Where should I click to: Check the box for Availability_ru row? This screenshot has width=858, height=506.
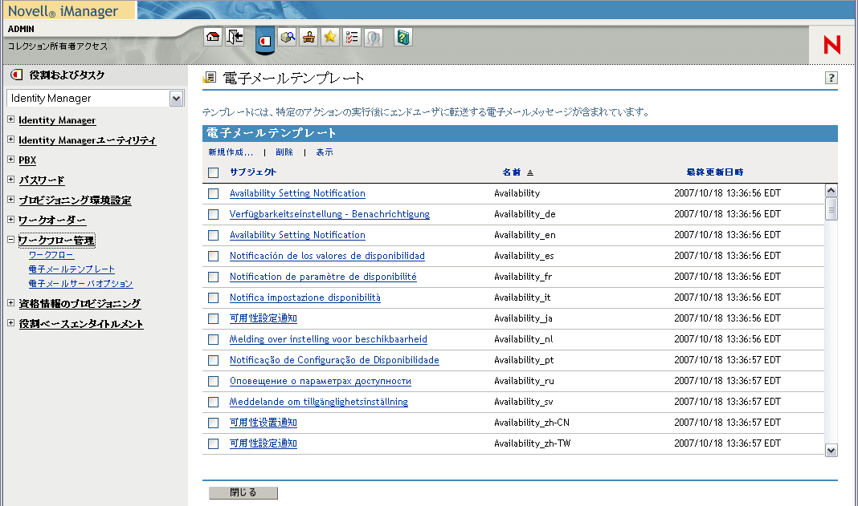(214, 381)
